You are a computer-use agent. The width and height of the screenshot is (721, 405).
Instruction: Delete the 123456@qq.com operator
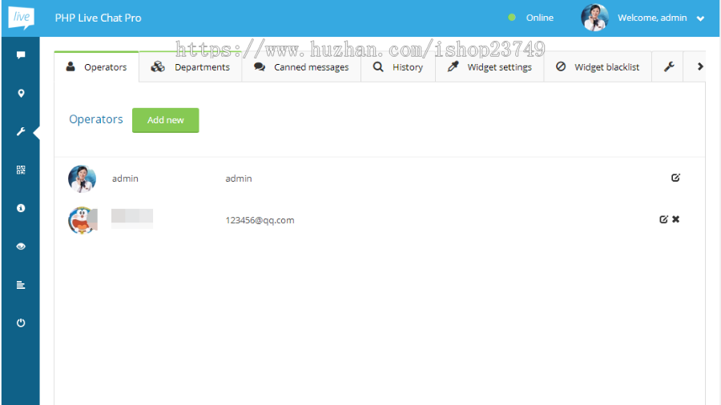click(x=676, y=219)
